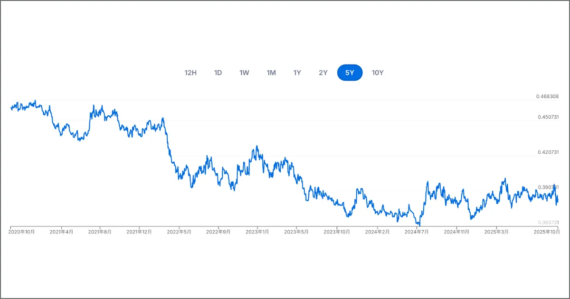Click the 2021年8月 date marker
570x299 pixels.
click(x=100, y=232)
